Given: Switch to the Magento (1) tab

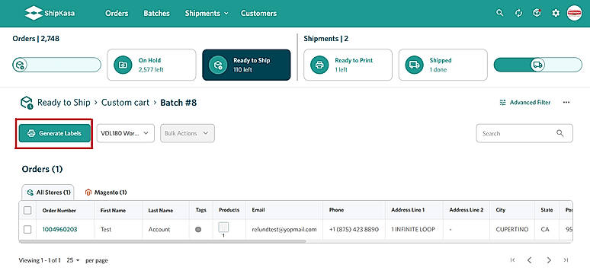Looking at the screenshot, I should point(106,192).
